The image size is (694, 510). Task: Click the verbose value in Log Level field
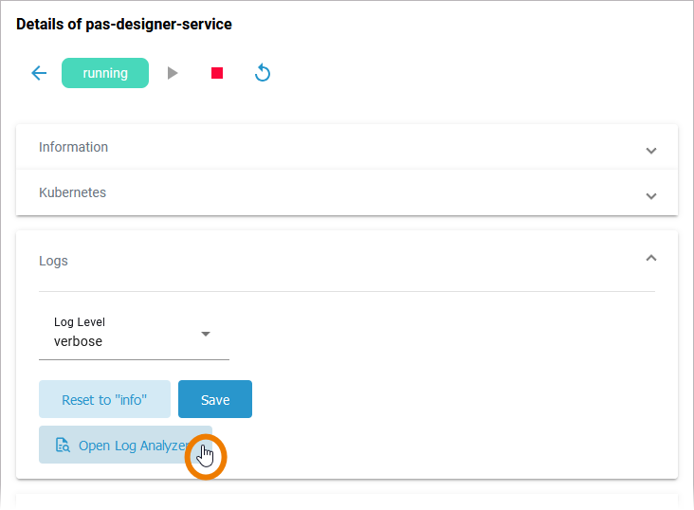click(x=78, y=341)
